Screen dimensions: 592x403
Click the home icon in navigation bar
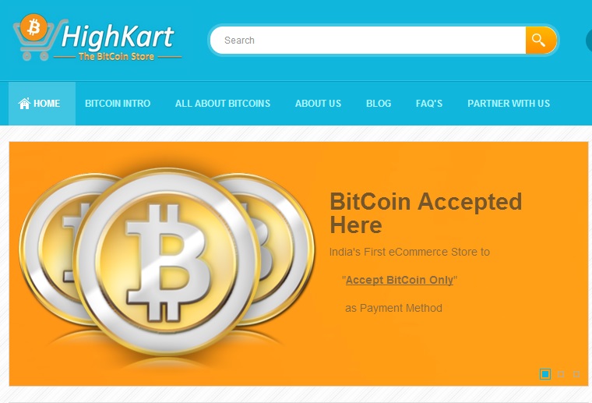pos(24,103)
